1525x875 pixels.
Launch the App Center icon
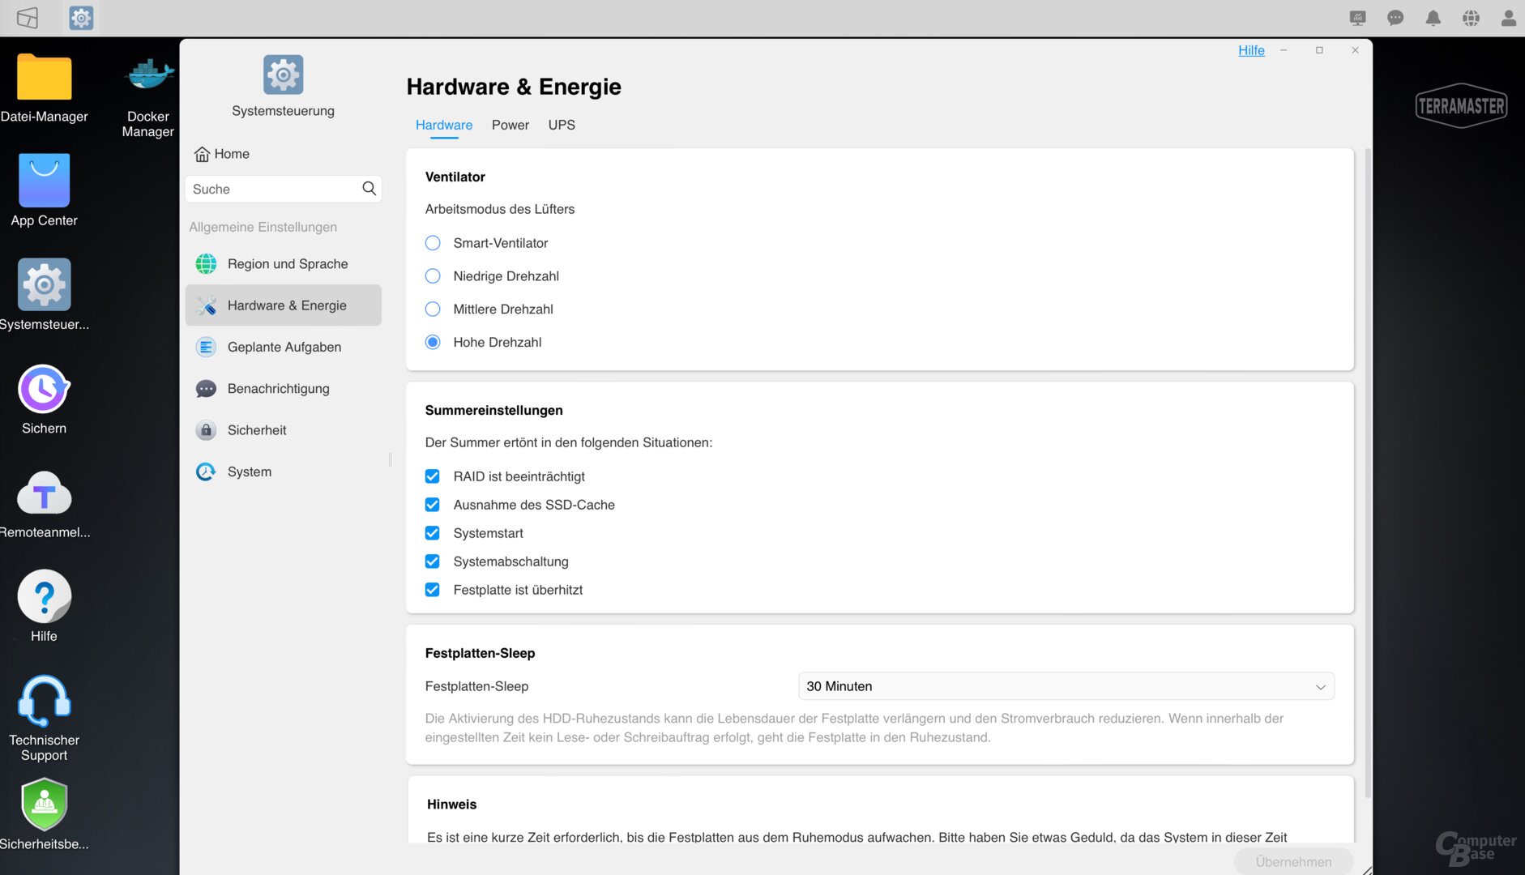[x=45, y=181]
